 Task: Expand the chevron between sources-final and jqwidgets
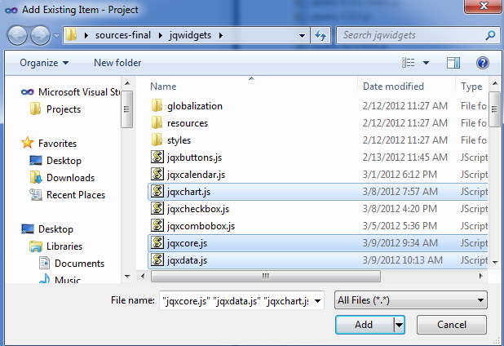point(160,35)
